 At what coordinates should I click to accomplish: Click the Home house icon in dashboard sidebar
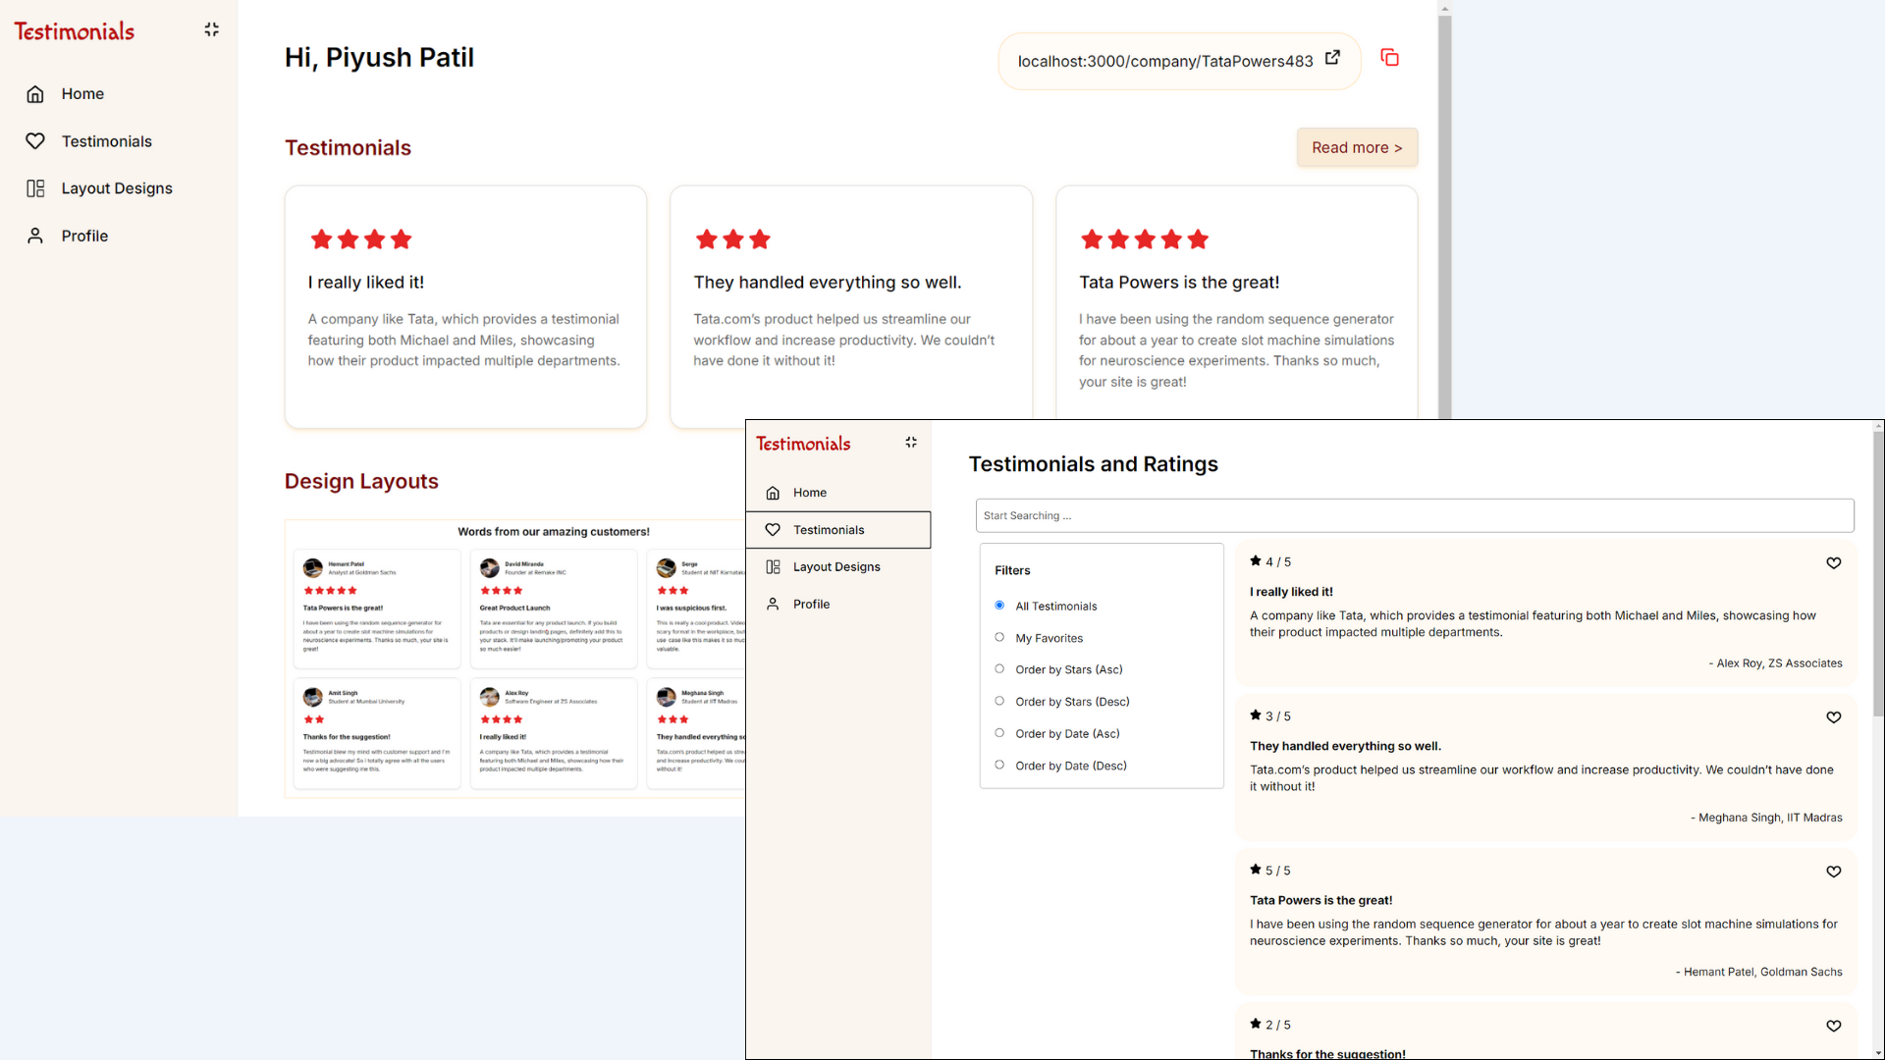click(35, 94)
